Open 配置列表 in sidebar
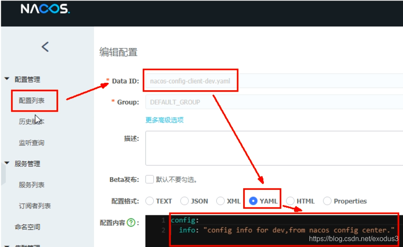The width and height of the screenshot is (403, 247). (32, 101)
